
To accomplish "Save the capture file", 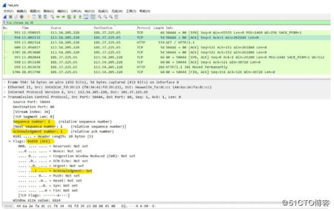I will click(x=34, y=17).
